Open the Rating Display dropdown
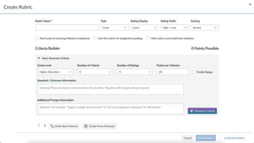The width and height of the screenshot is (254, 143). pyautogui.click(x=145, y=28)
